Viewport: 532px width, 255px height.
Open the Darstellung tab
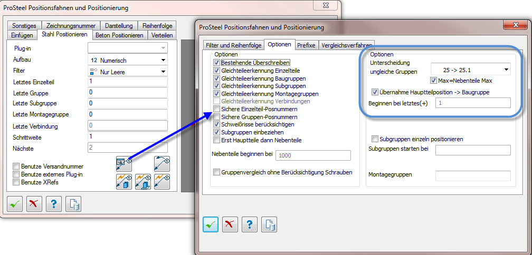[119, 26]
